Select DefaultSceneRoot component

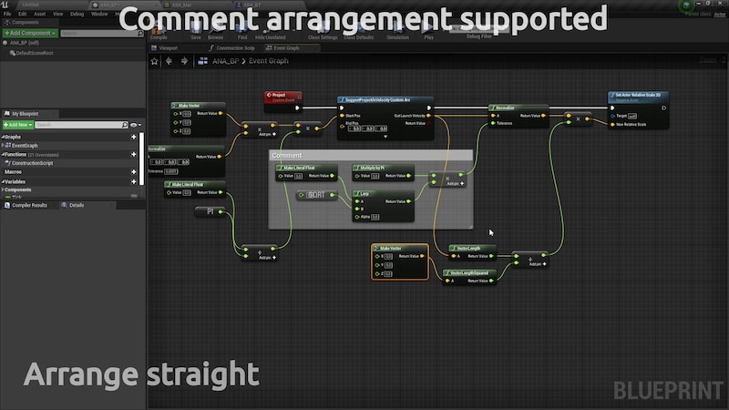click(32, 53)
